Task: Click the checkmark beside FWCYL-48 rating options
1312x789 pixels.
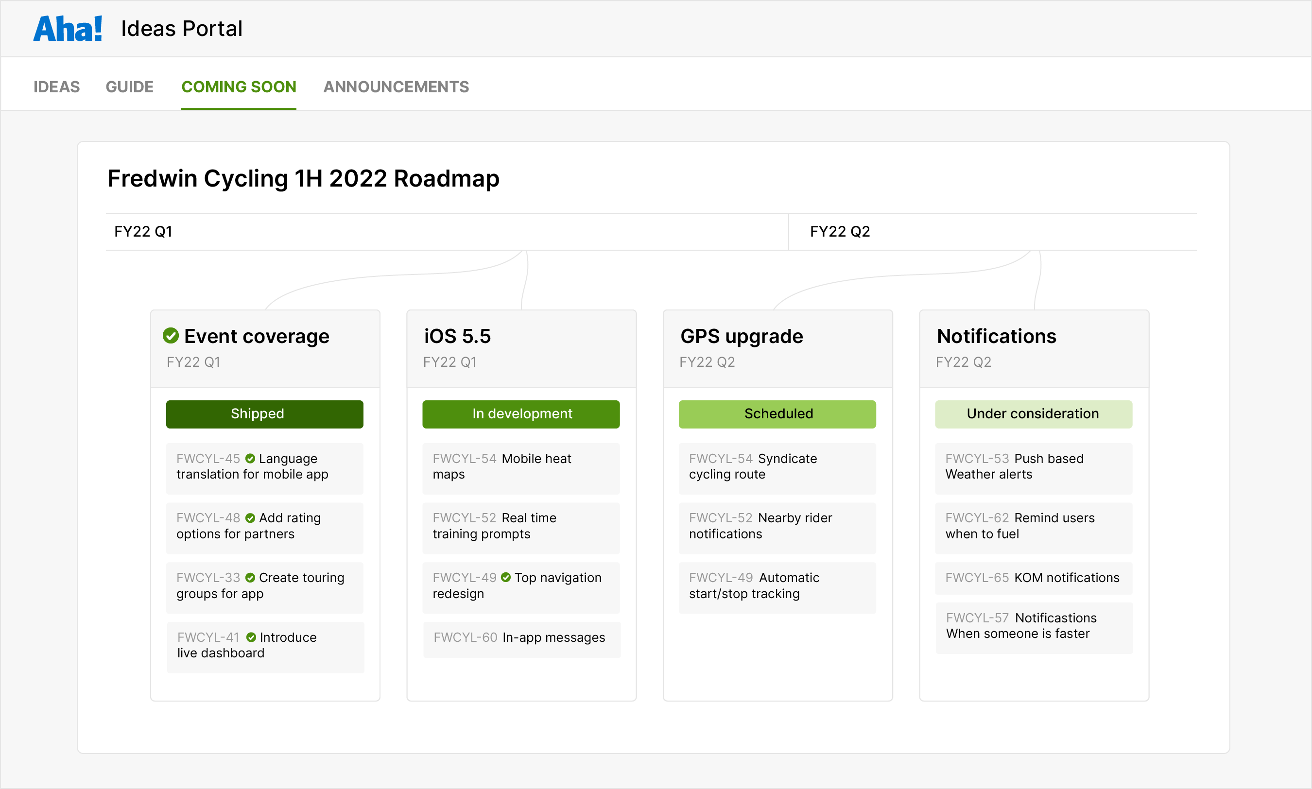Action: coord(250,517)
